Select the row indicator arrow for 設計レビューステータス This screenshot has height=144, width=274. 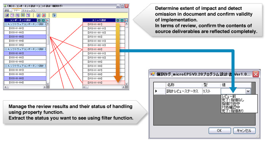[x=156, y=91]
